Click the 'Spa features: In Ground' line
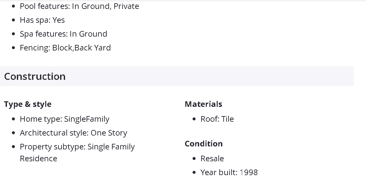Viewport: 366px width, 188px height. point(63,34)
